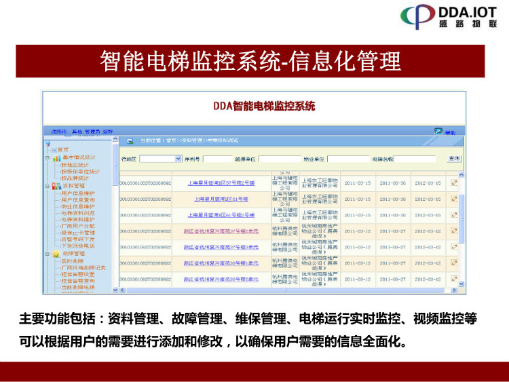Select 按维保单位统计 in the tree
Screen dimensions: 509x382
pyautogui.click(x=81, y=172)
